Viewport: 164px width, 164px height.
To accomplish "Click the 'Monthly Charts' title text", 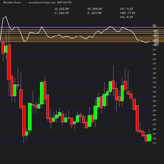I will [x=12, y=3].
